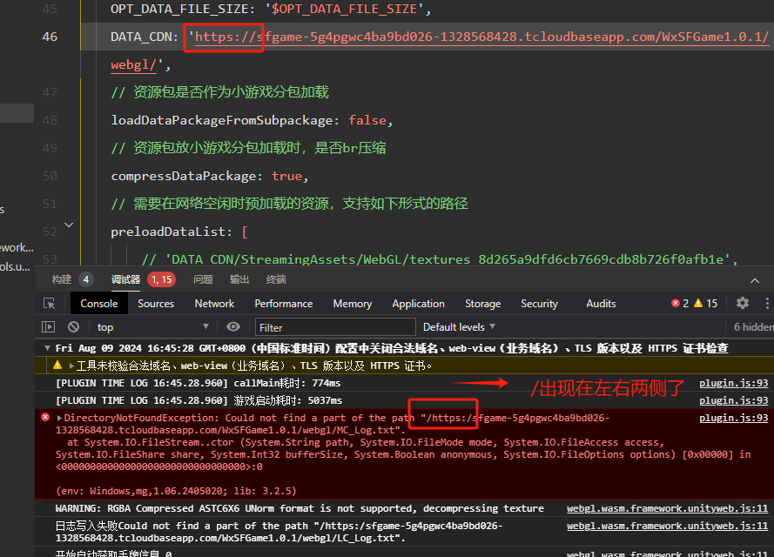Focus the console Filter input field
The width and height of the screenshot is (774, 557).
pos(335,327)
